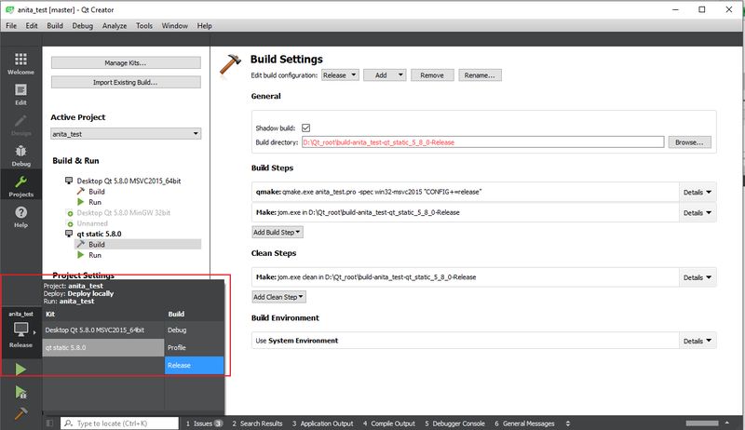
Task: Open the Add Build Step dropdown
Action: coord(277,232)
